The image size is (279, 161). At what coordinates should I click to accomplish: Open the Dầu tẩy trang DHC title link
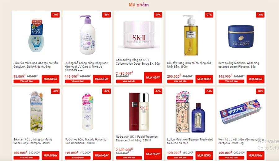pos(189,65)
